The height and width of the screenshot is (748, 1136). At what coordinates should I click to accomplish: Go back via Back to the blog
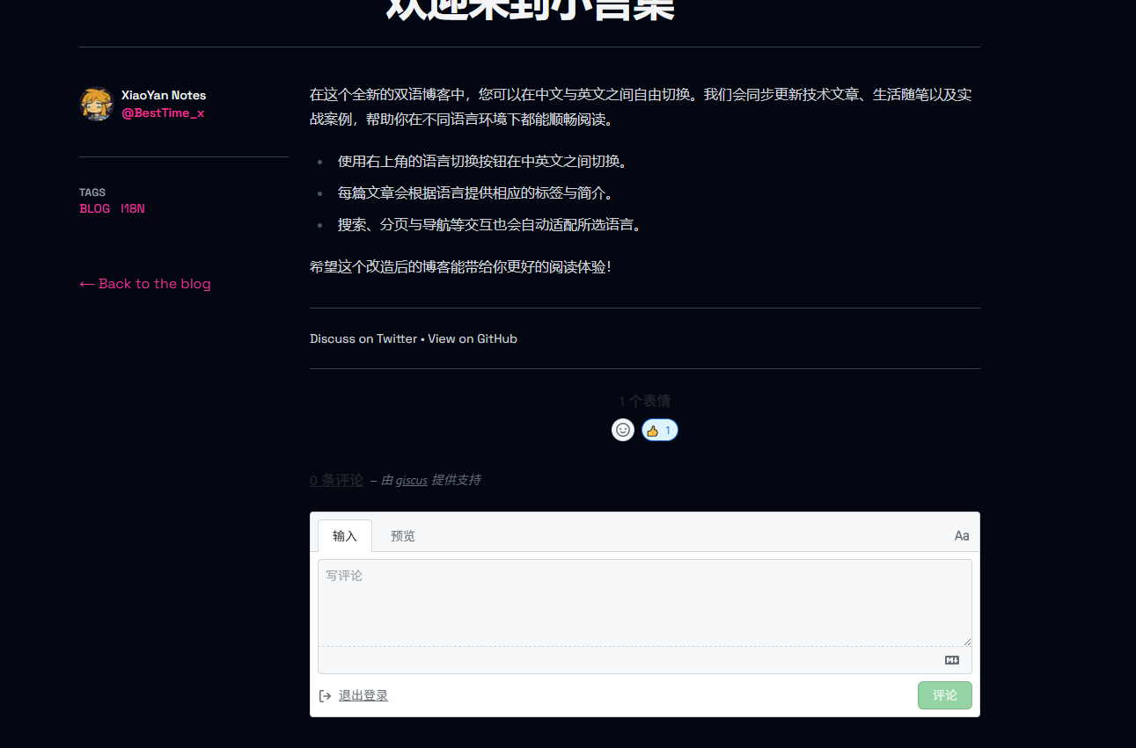point(145,284)
